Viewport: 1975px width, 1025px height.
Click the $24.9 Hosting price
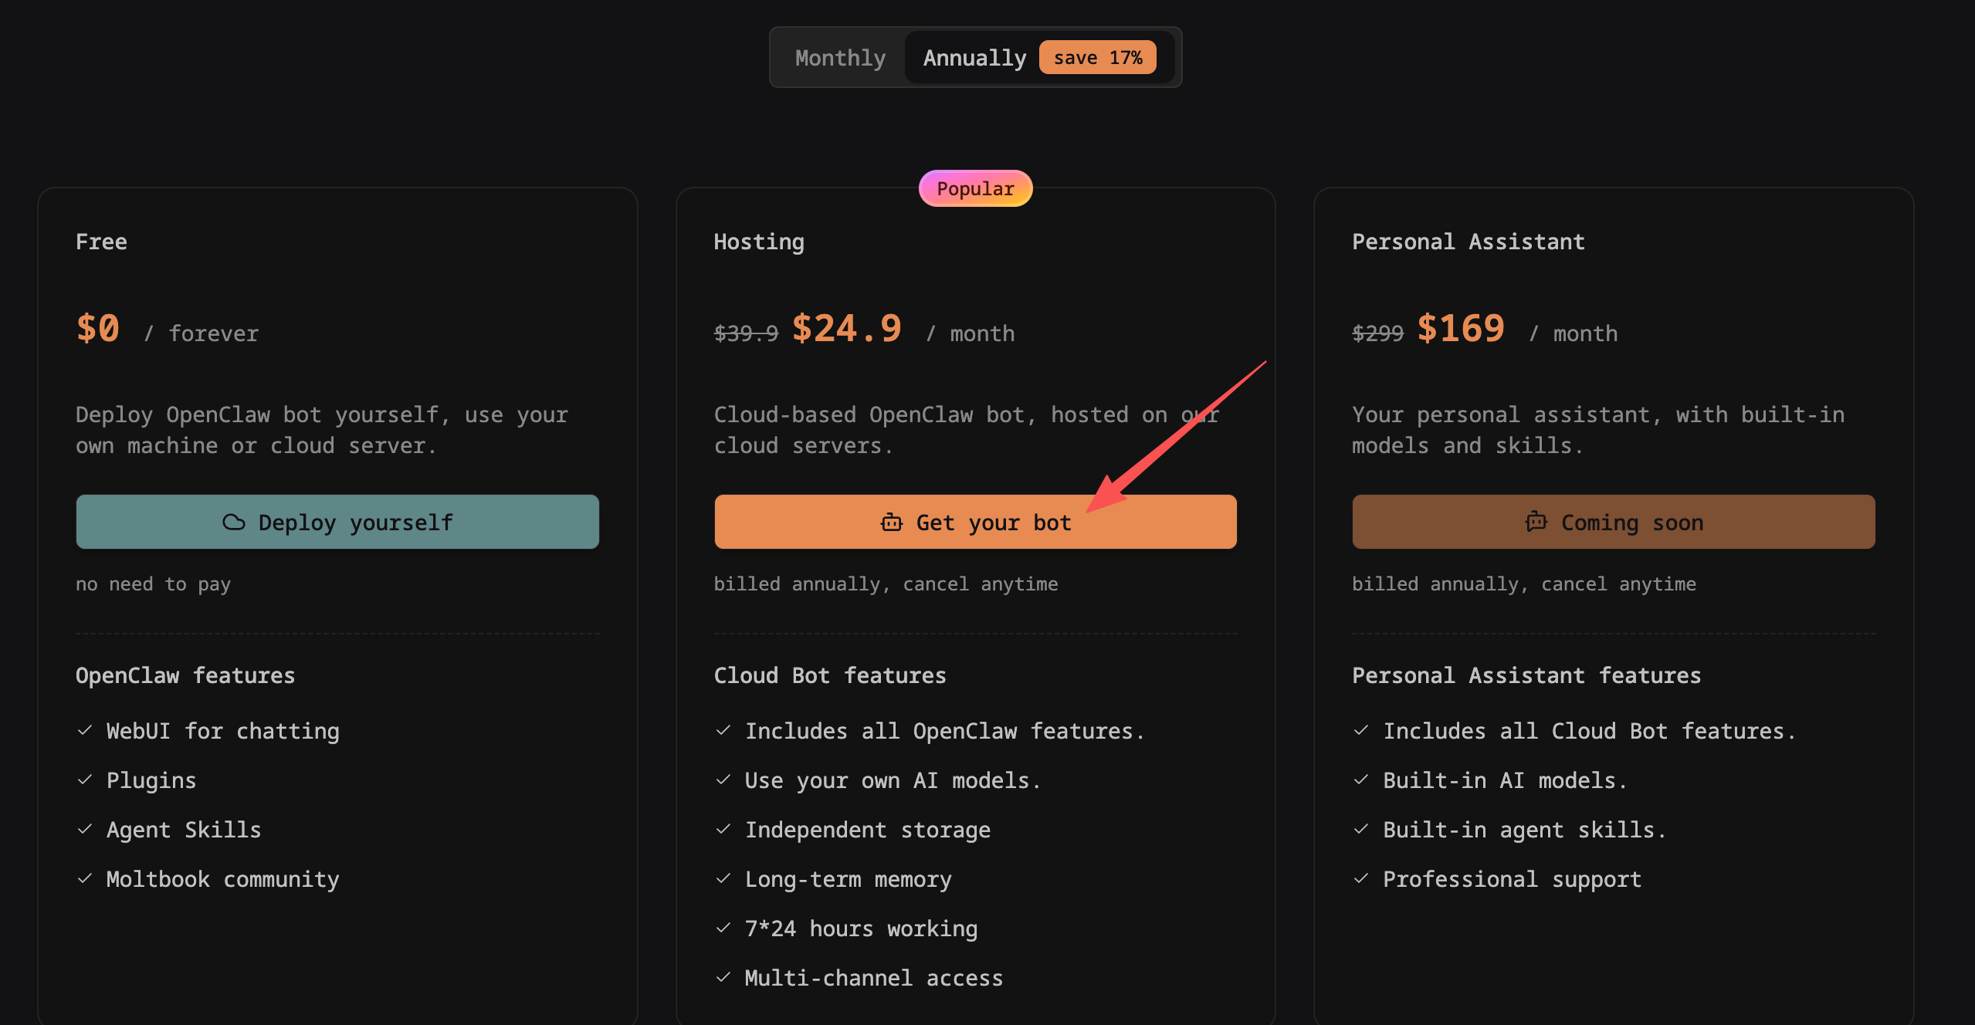(x=847, y=330)
